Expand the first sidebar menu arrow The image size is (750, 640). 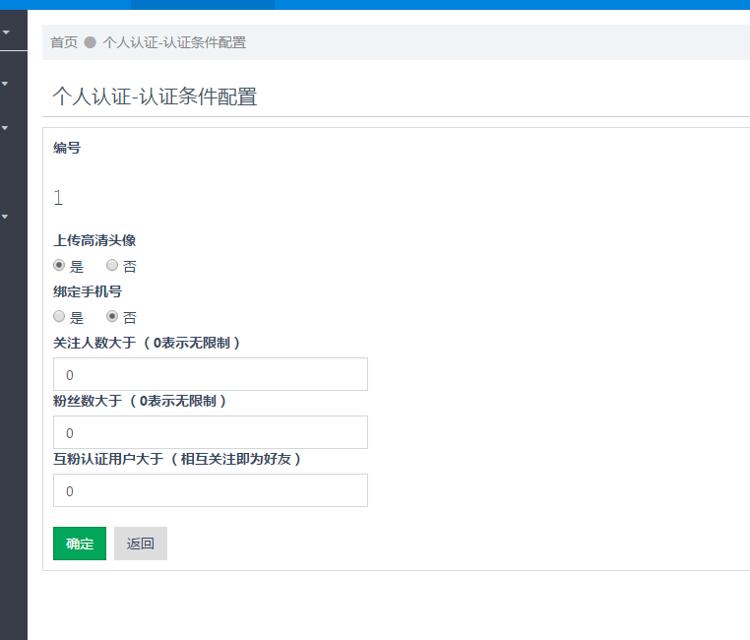click(6, 32)
